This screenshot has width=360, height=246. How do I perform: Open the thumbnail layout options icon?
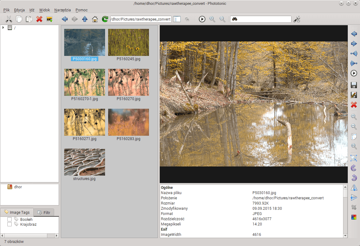pyautogui.click(x=177, y=19)
